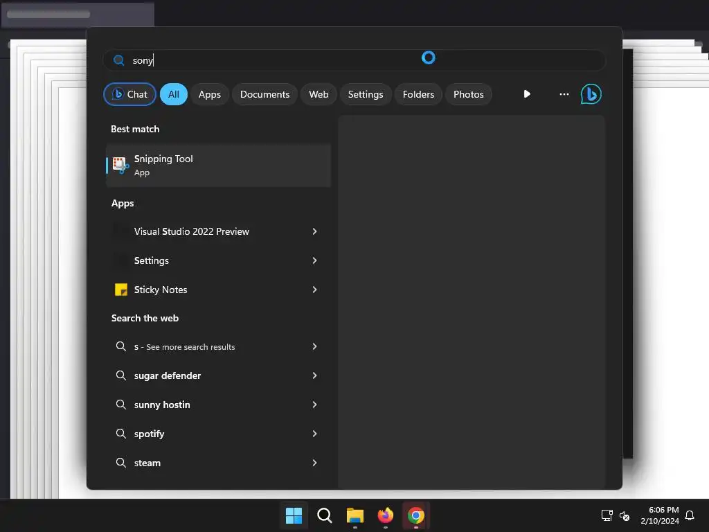The width and height of the screenshot is (709, 532).
Task: Switch to Apps filter tab
Action: click(x=209, y=94)
